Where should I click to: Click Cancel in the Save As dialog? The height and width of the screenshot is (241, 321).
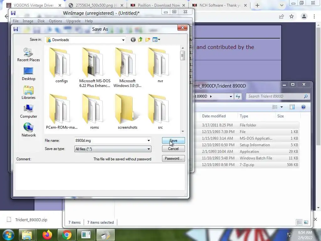(173, 149)
